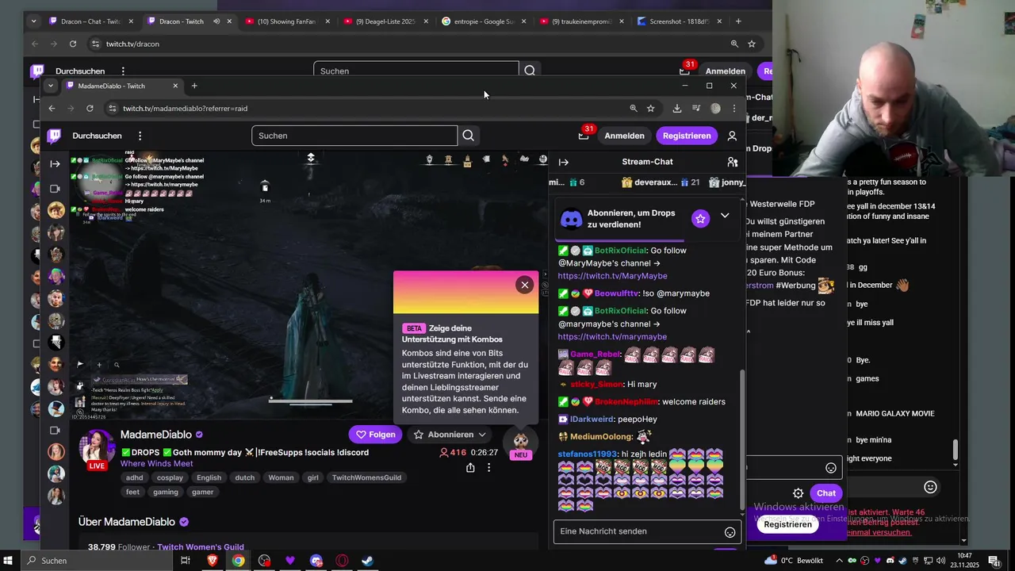Open Chrome from the taskbar
The height and width of the screenshot is (571, 1015).
click(238, 561)
